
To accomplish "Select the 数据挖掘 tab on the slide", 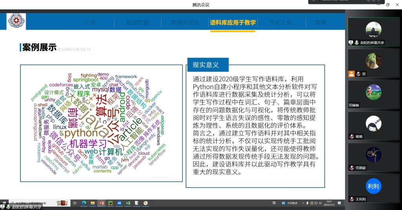I will [x=137, y=22].
